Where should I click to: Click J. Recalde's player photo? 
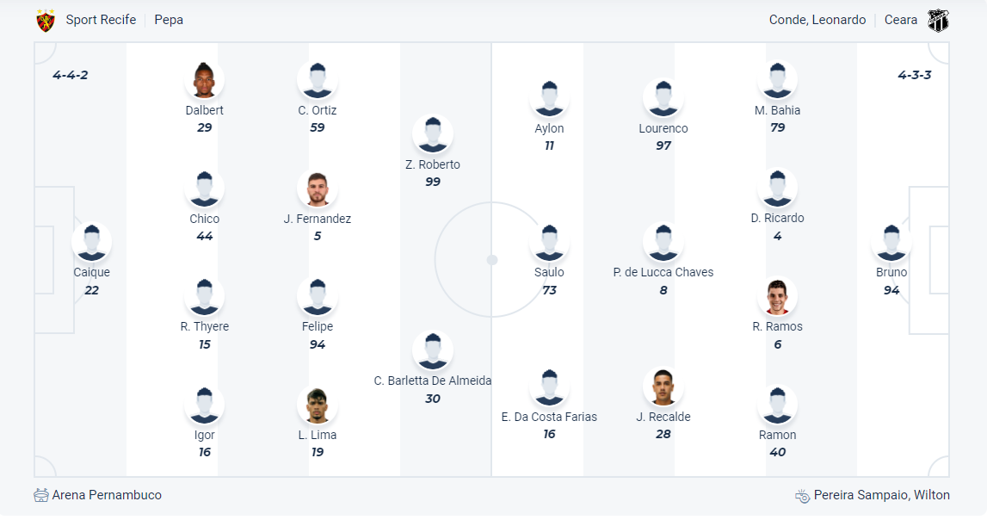663,387
